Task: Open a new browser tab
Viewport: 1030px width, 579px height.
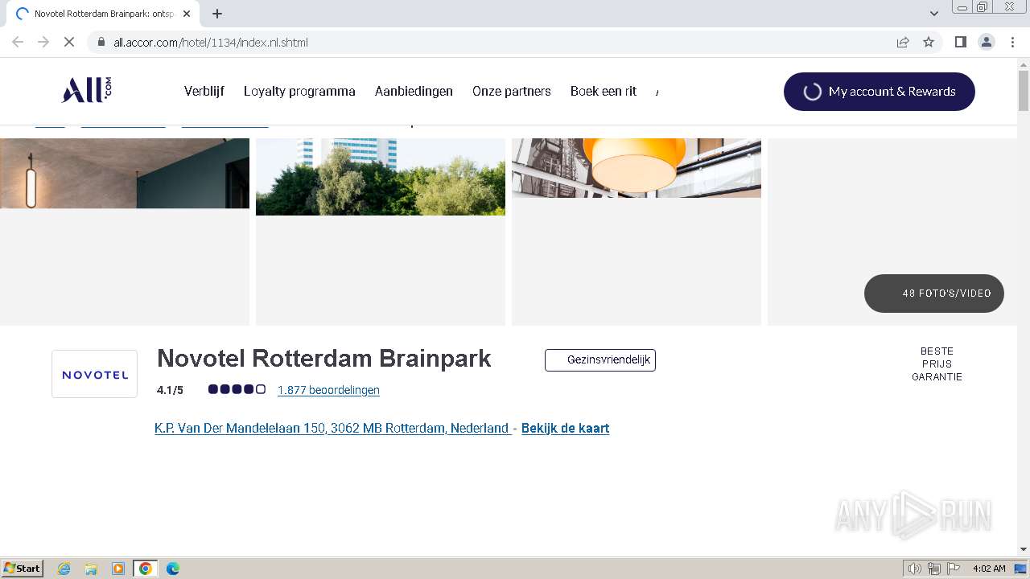Action: (216, 14)
